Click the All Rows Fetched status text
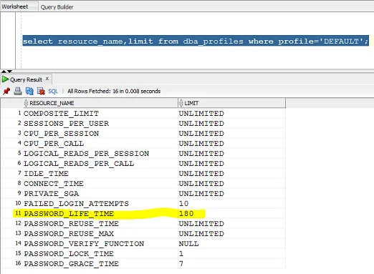This screenshot has width=374, height=274. tap(114, 92)
